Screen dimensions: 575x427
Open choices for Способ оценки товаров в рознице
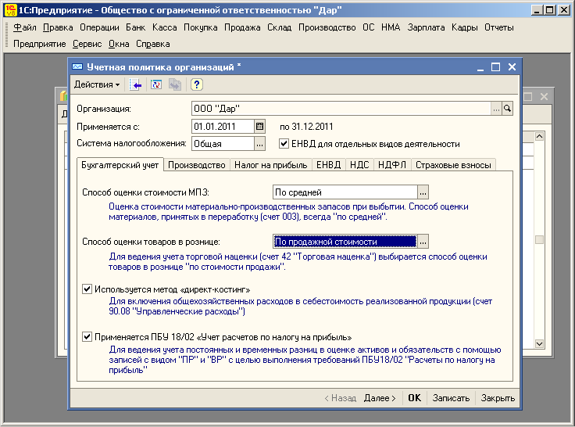pos(423,242)
